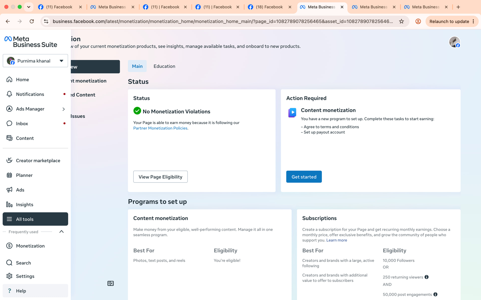Click the Notifications red dot indicator
Image resolution: width=481 pixels, height=300 pixels.
tap(64, 94)
